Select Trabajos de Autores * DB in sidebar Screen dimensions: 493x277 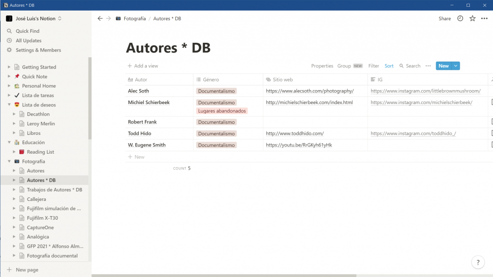[54, 190]
